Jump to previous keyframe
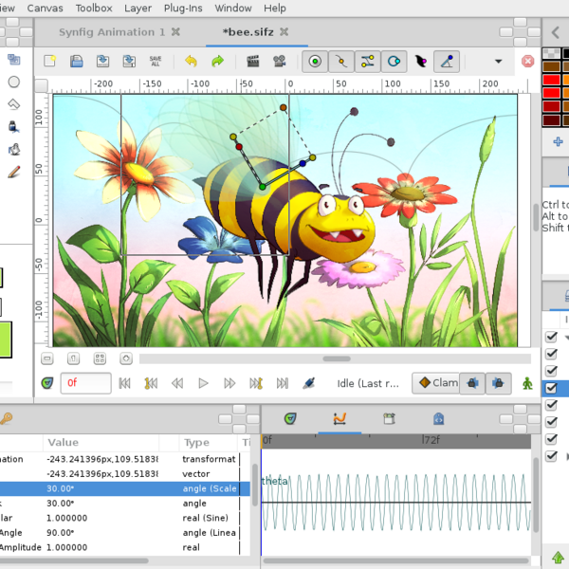Screen dimensions: 569x569 pyautogui.click(x=151, y=383)
